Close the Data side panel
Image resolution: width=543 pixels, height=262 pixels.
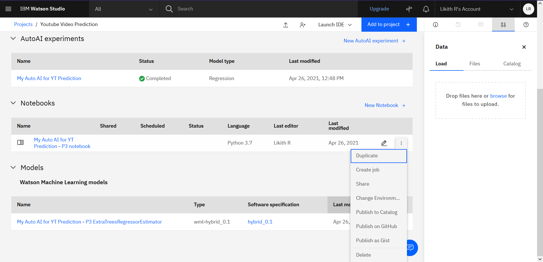524,47
